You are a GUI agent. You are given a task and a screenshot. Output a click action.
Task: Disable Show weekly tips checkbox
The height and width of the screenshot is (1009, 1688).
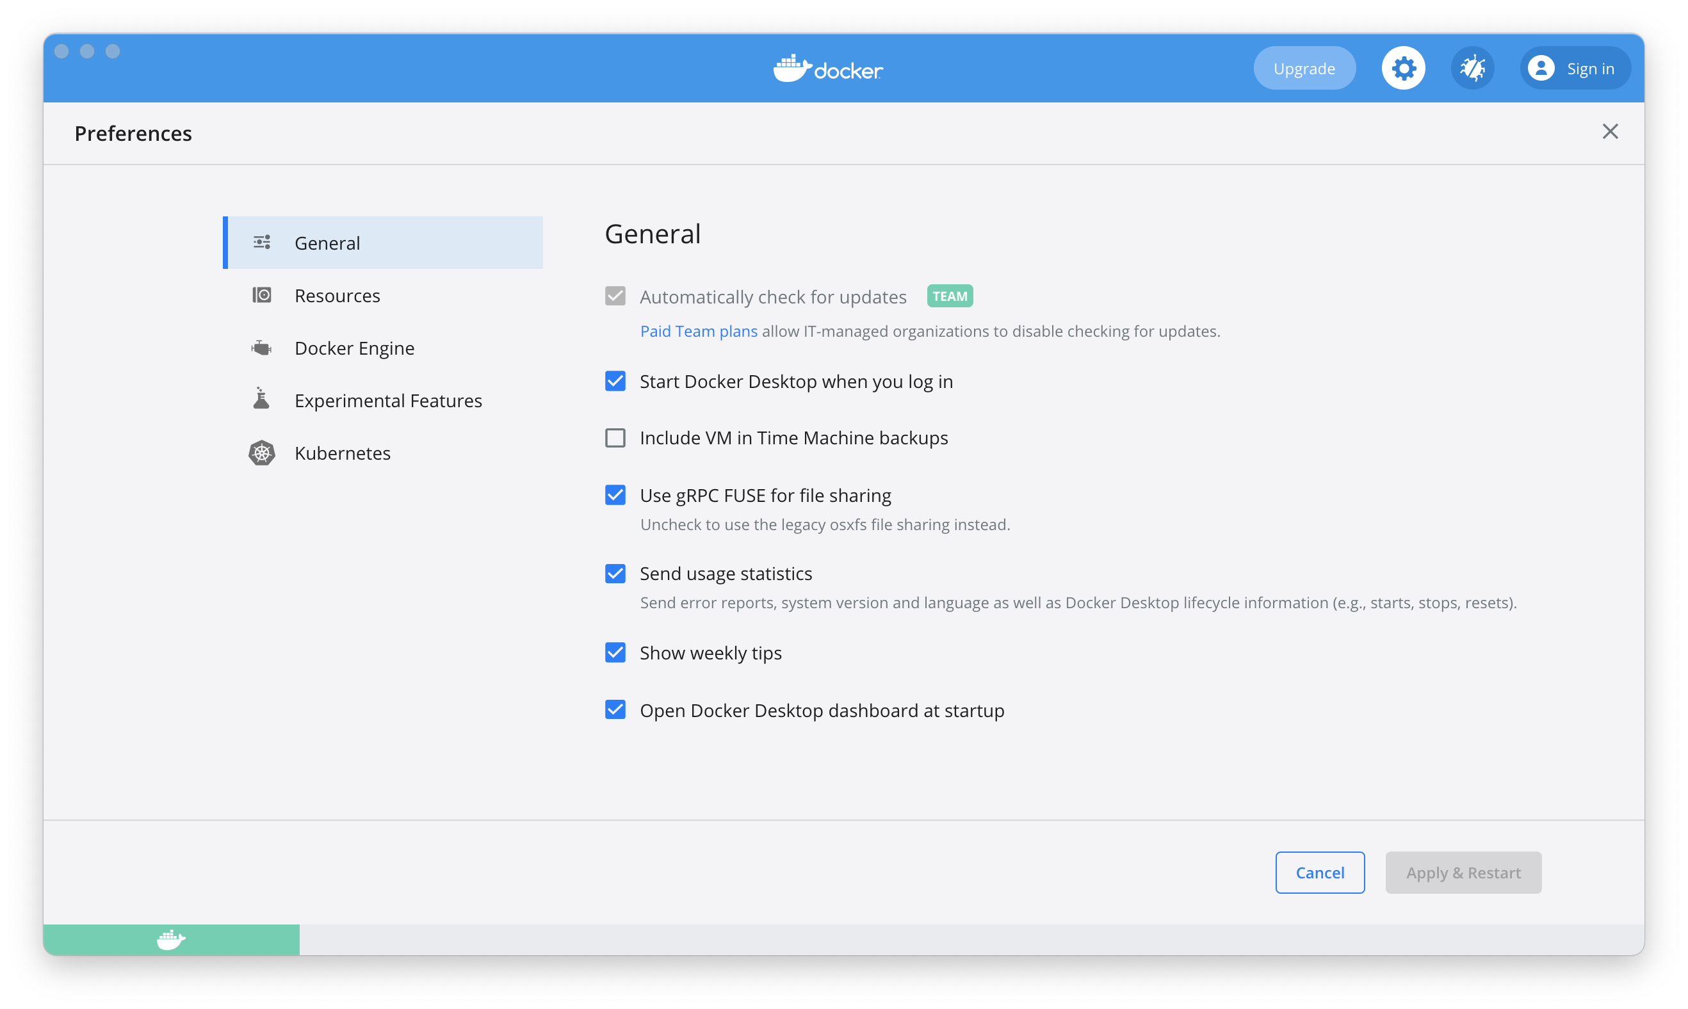pyautogui.click(x=615, y=653)
